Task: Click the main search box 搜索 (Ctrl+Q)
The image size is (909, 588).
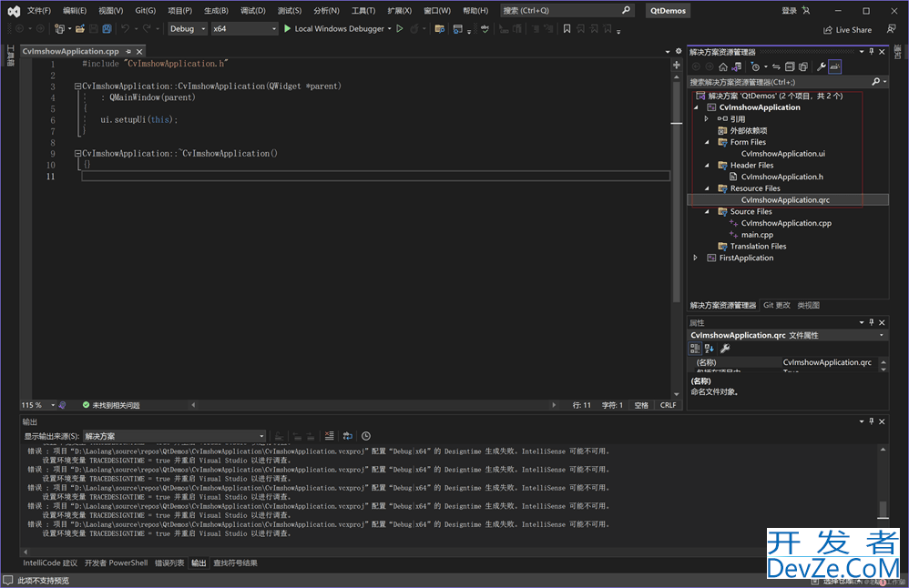Action: click(567, 10)
